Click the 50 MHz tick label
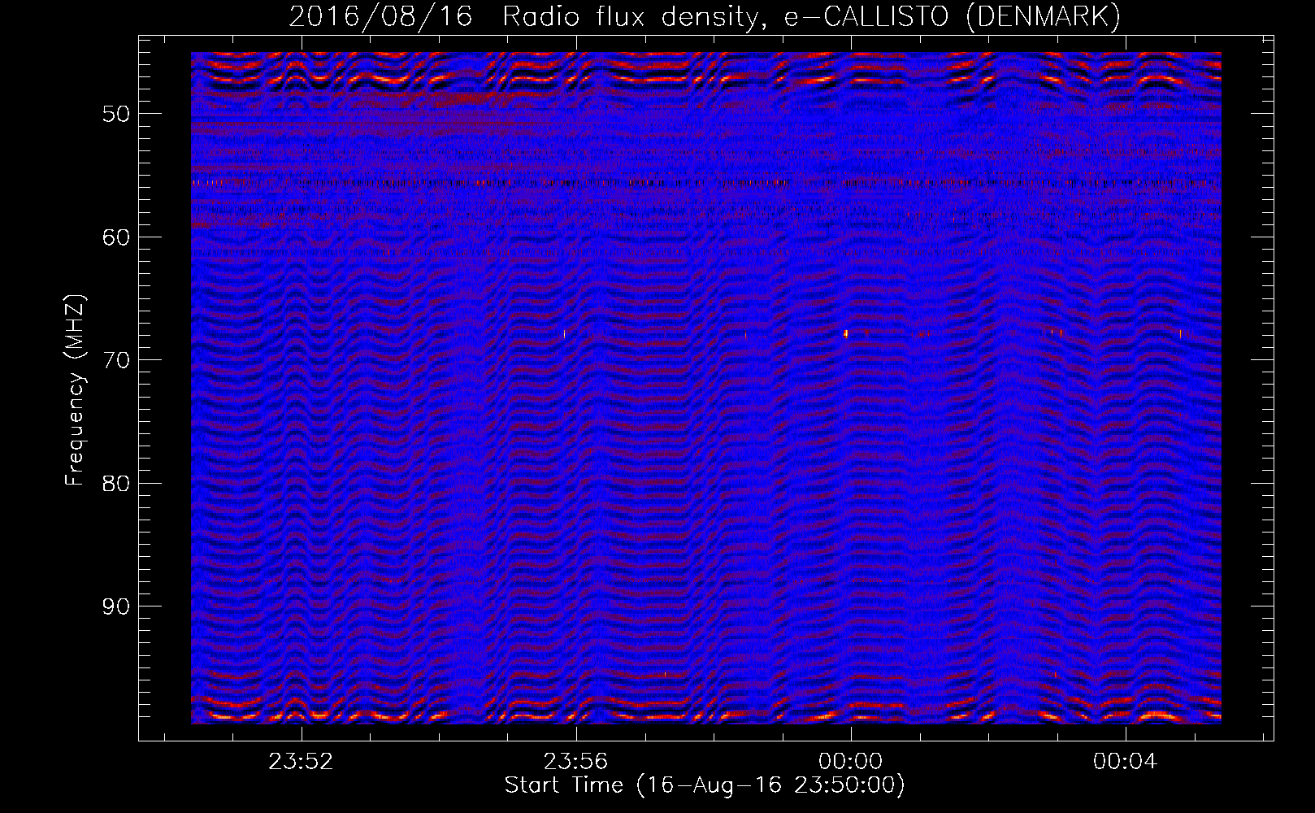The height and width of the screenshot is (813, 1315). click(x=116, y=114)
